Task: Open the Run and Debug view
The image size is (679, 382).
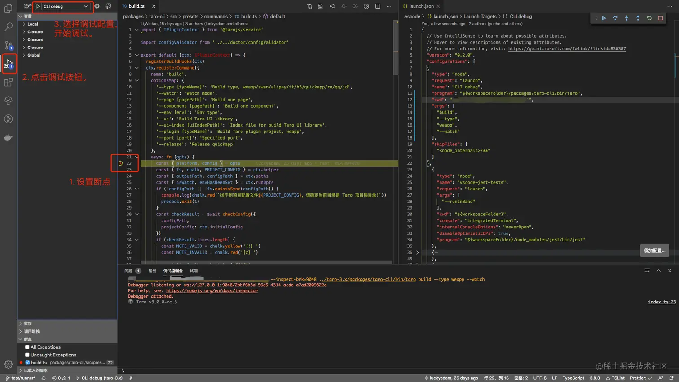Action: (9, 64)
